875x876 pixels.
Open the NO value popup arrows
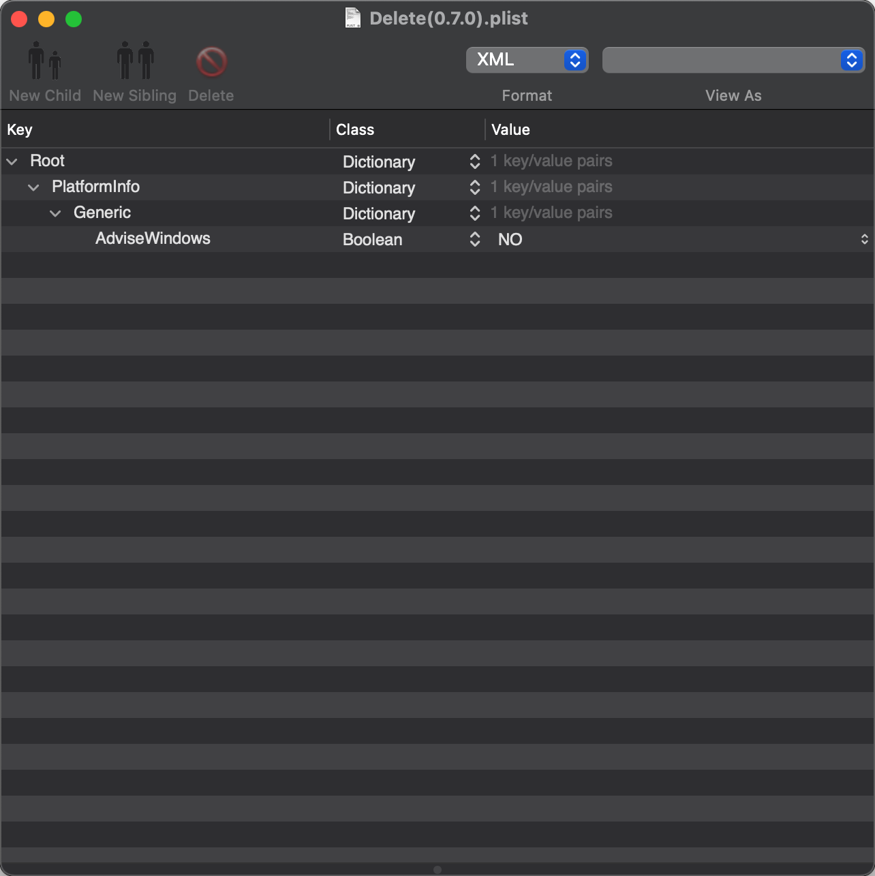(864, 239)
